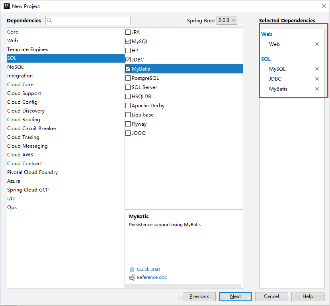Open Cloud Tracing category

66,137
